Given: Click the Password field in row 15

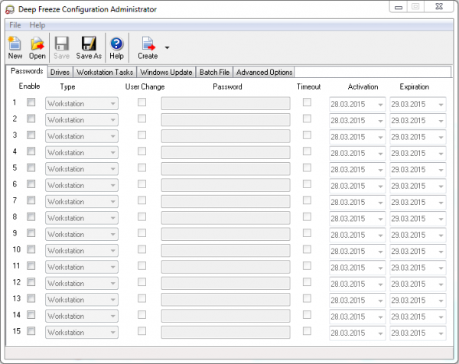Looking at the screenshot, I should (x=226, y=333).
